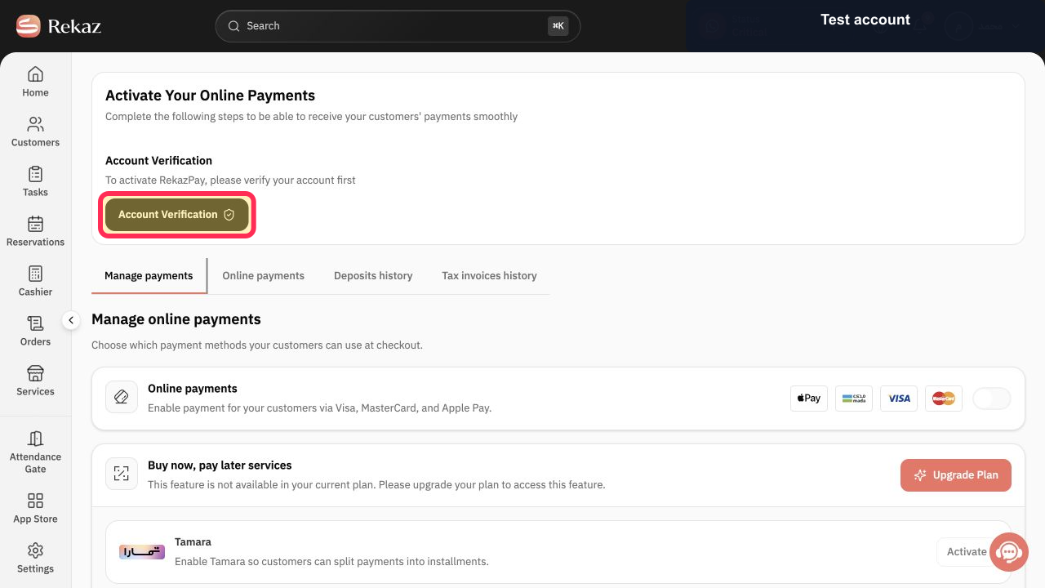
Task: Open the Tax invoices history tab
Action: click(x=489, y=276)
